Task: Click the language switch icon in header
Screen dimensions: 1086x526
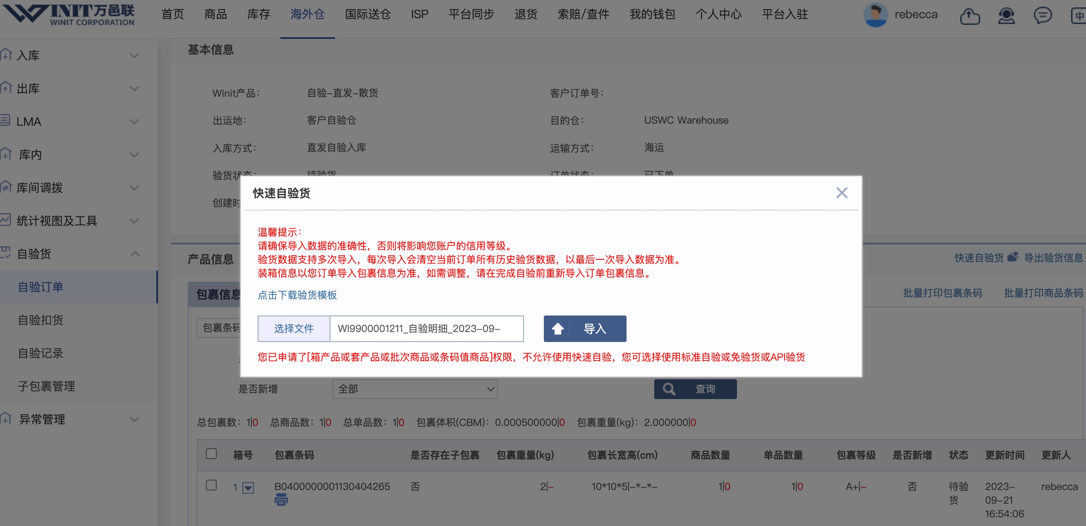Action: point(1079,17)
